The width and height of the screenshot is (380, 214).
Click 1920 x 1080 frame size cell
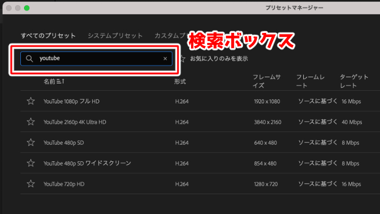(x=267, y=101)
